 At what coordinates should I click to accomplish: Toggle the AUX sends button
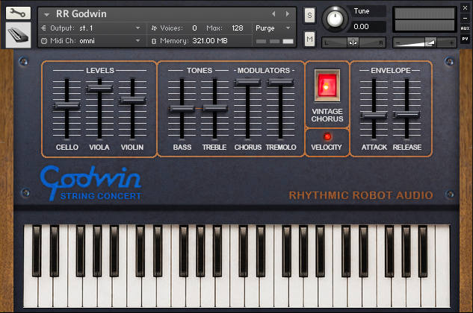tap(465, 28)
